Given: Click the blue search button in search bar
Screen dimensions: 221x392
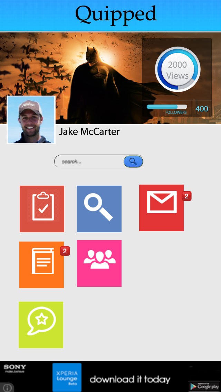Looking at the screenshot, I should (x=133, y=161).
